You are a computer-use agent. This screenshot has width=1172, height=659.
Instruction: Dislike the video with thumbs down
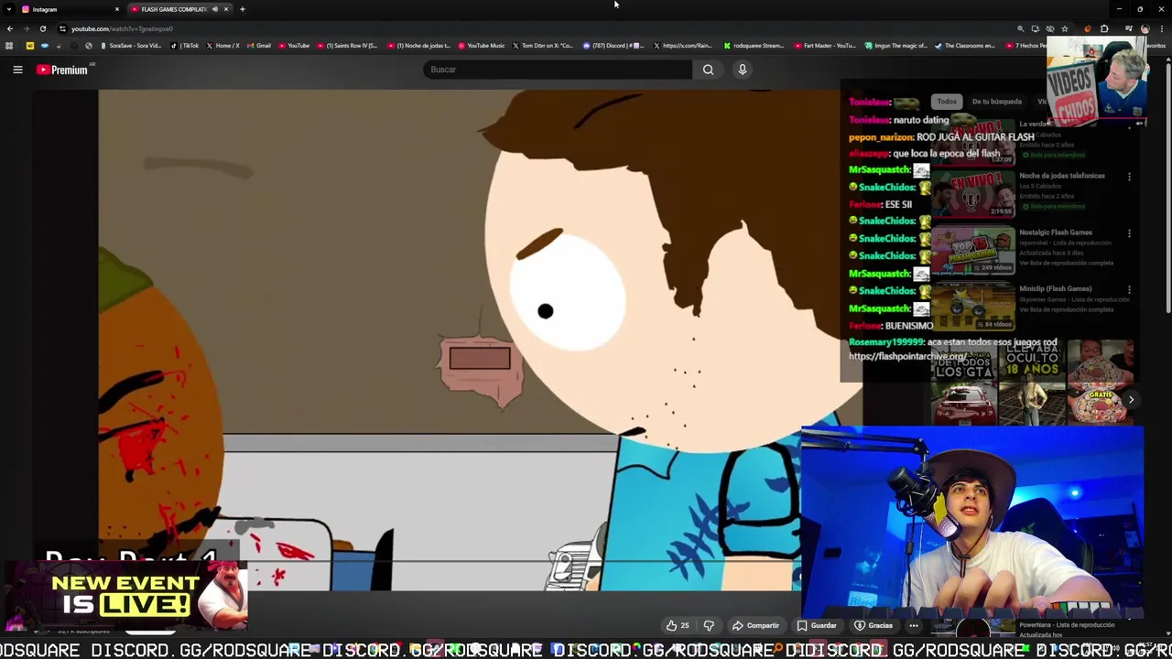pyautogui.click(x=709, y=625)
